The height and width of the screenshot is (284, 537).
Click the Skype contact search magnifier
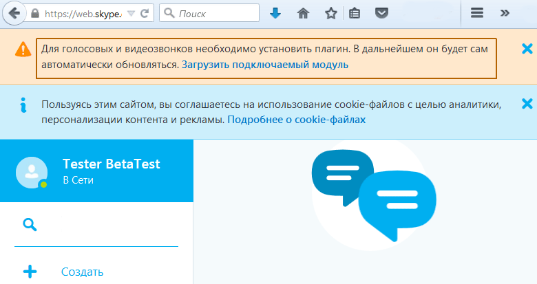(x=30, y=224)
